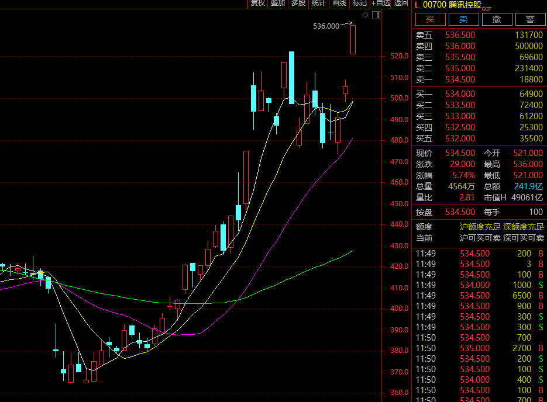Add stock via +自选 button
Viewport: 547px width, 402px height.
(381, 4)
